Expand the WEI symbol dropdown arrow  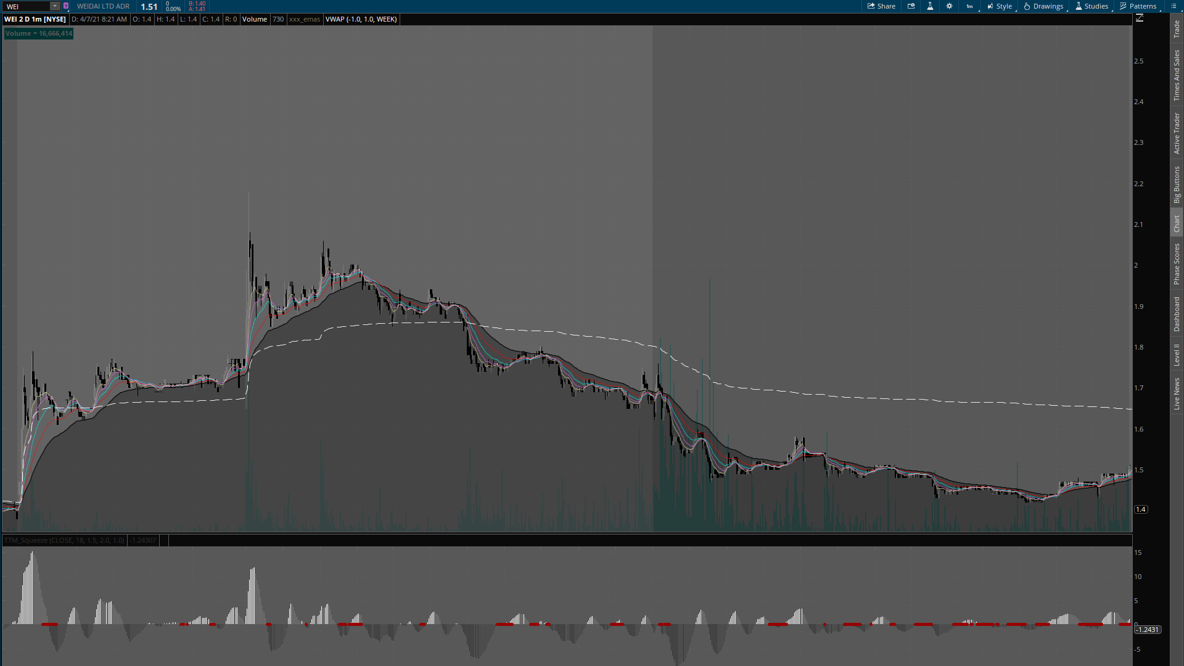coord(55,6)
